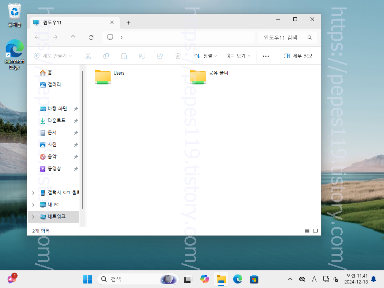Click the Cut scissors icon

(88, 56)
